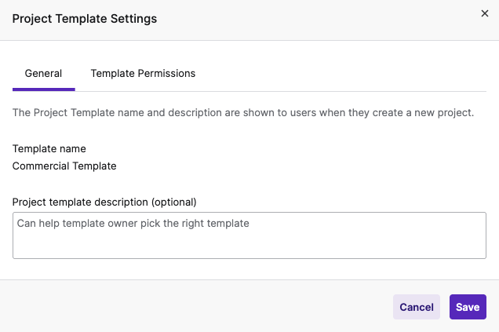Click the explanatory text about template name
Screen dimensions: 499x332
coord(243,113)
